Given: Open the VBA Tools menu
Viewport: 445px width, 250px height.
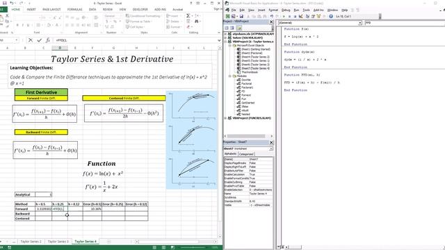Looking at the screenshot, I should [306, 10].
